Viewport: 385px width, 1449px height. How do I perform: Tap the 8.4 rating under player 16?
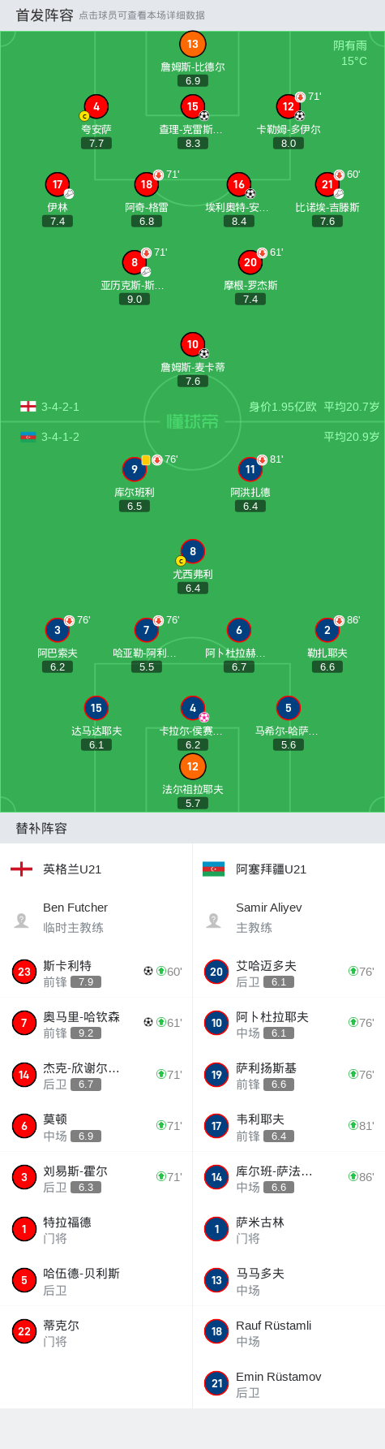(x=239, y=221)
